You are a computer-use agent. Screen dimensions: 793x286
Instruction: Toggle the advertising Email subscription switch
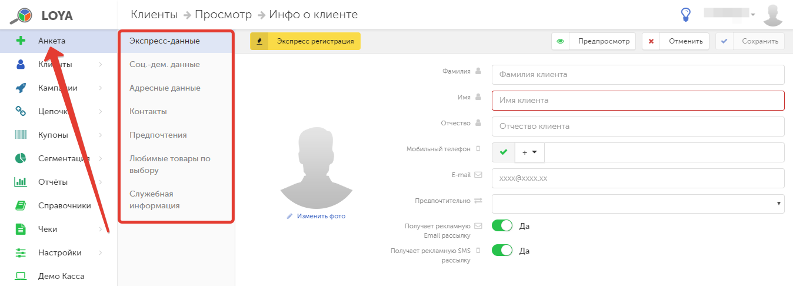(x=502, y=226)
